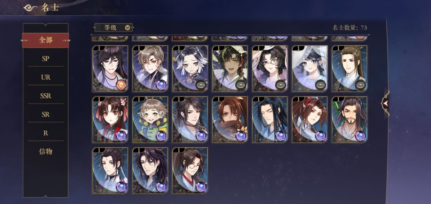Open the SR rarity list
Image resolution: width=431 pixels, height=204 pixels.
click(45, 114)
